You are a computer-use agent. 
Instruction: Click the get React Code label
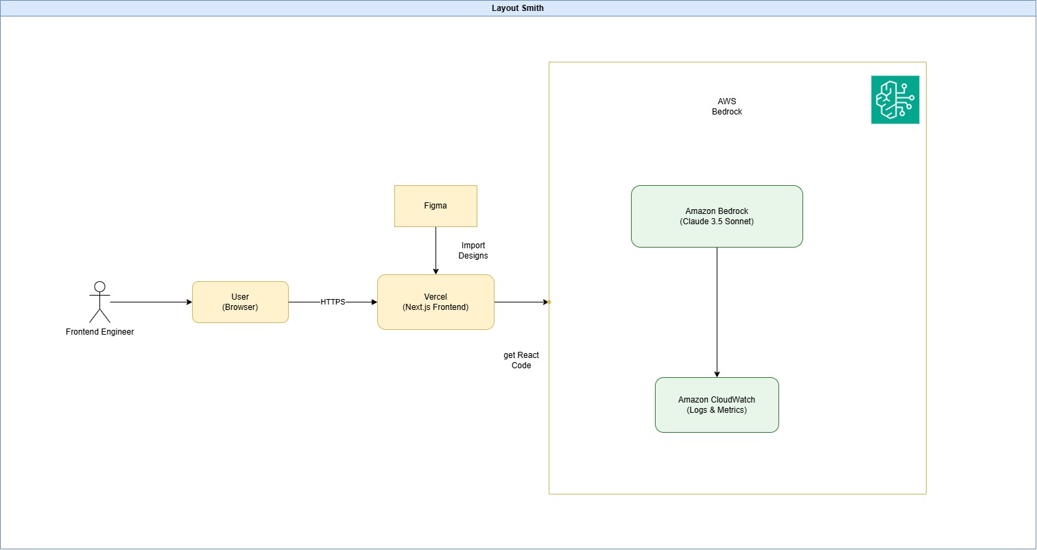tap(521, 360)
